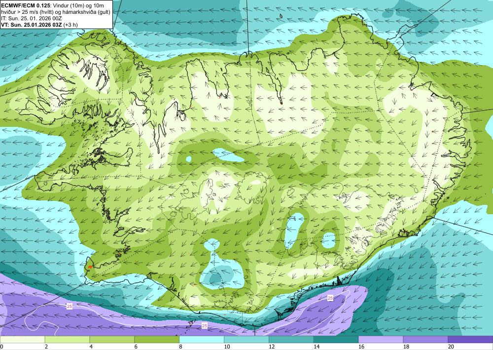Click the legend scale value "10"
The width and height of the screenshot is (493, 350).
(x=227, y=347)
